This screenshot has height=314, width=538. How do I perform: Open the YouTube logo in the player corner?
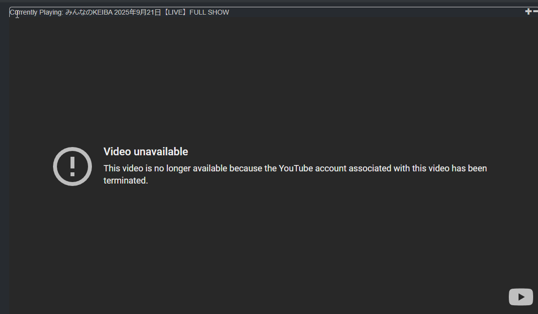(520, 297)
